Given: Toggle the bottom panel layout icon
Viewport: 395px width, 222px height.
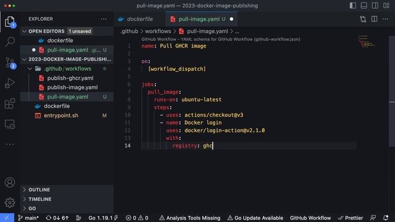Looking at the screenshot, I should click(364, 6).
